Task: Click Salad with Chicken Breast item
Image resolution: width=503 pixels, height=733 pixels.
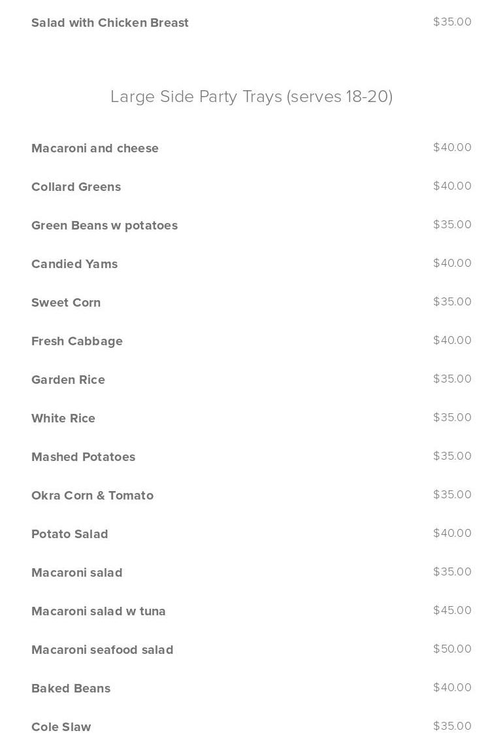Action: tap(110, 23)
